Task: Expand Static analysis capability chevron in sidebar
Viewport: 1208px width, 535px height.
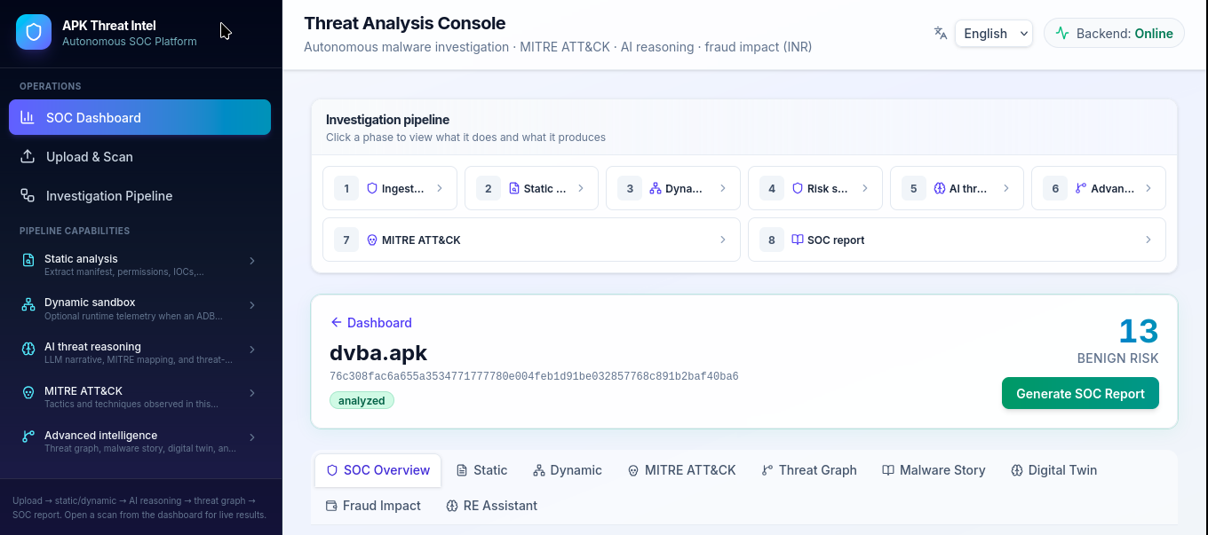Action: click(x=252, y=261)
